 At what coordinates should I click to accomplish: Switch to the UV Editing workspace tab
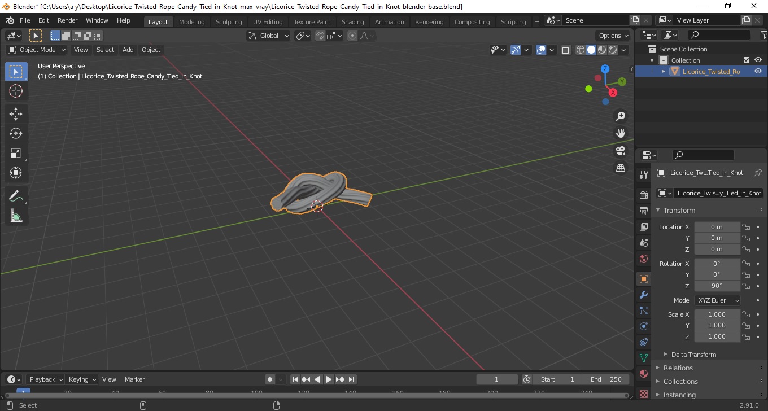[268, 21]
